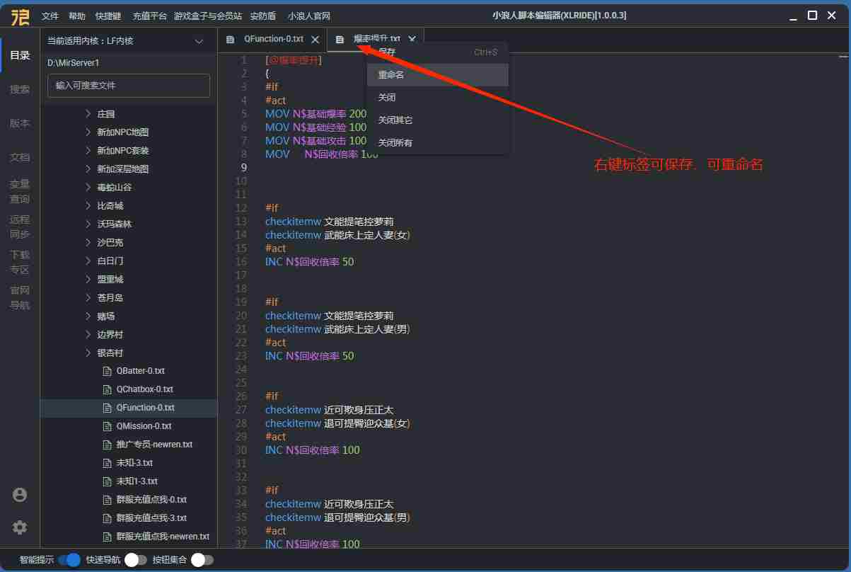Click the user account icon in sidebar

(20, 495)
